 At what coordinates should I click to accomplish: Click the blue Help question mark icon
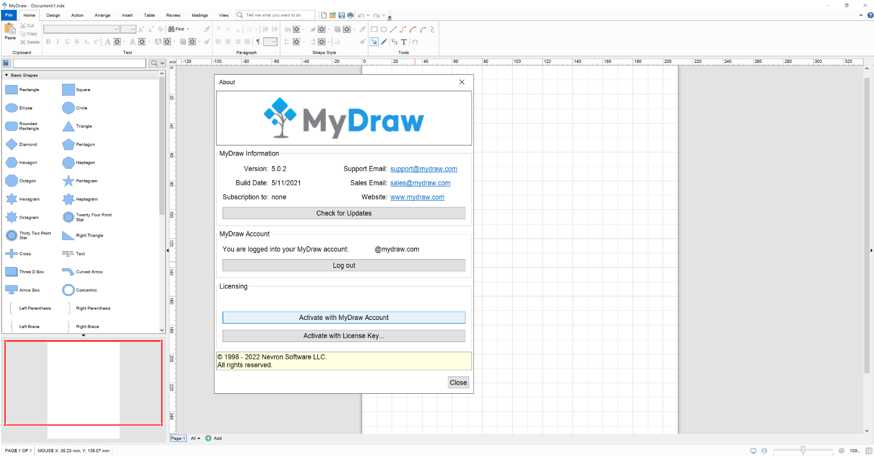(870, 15)
